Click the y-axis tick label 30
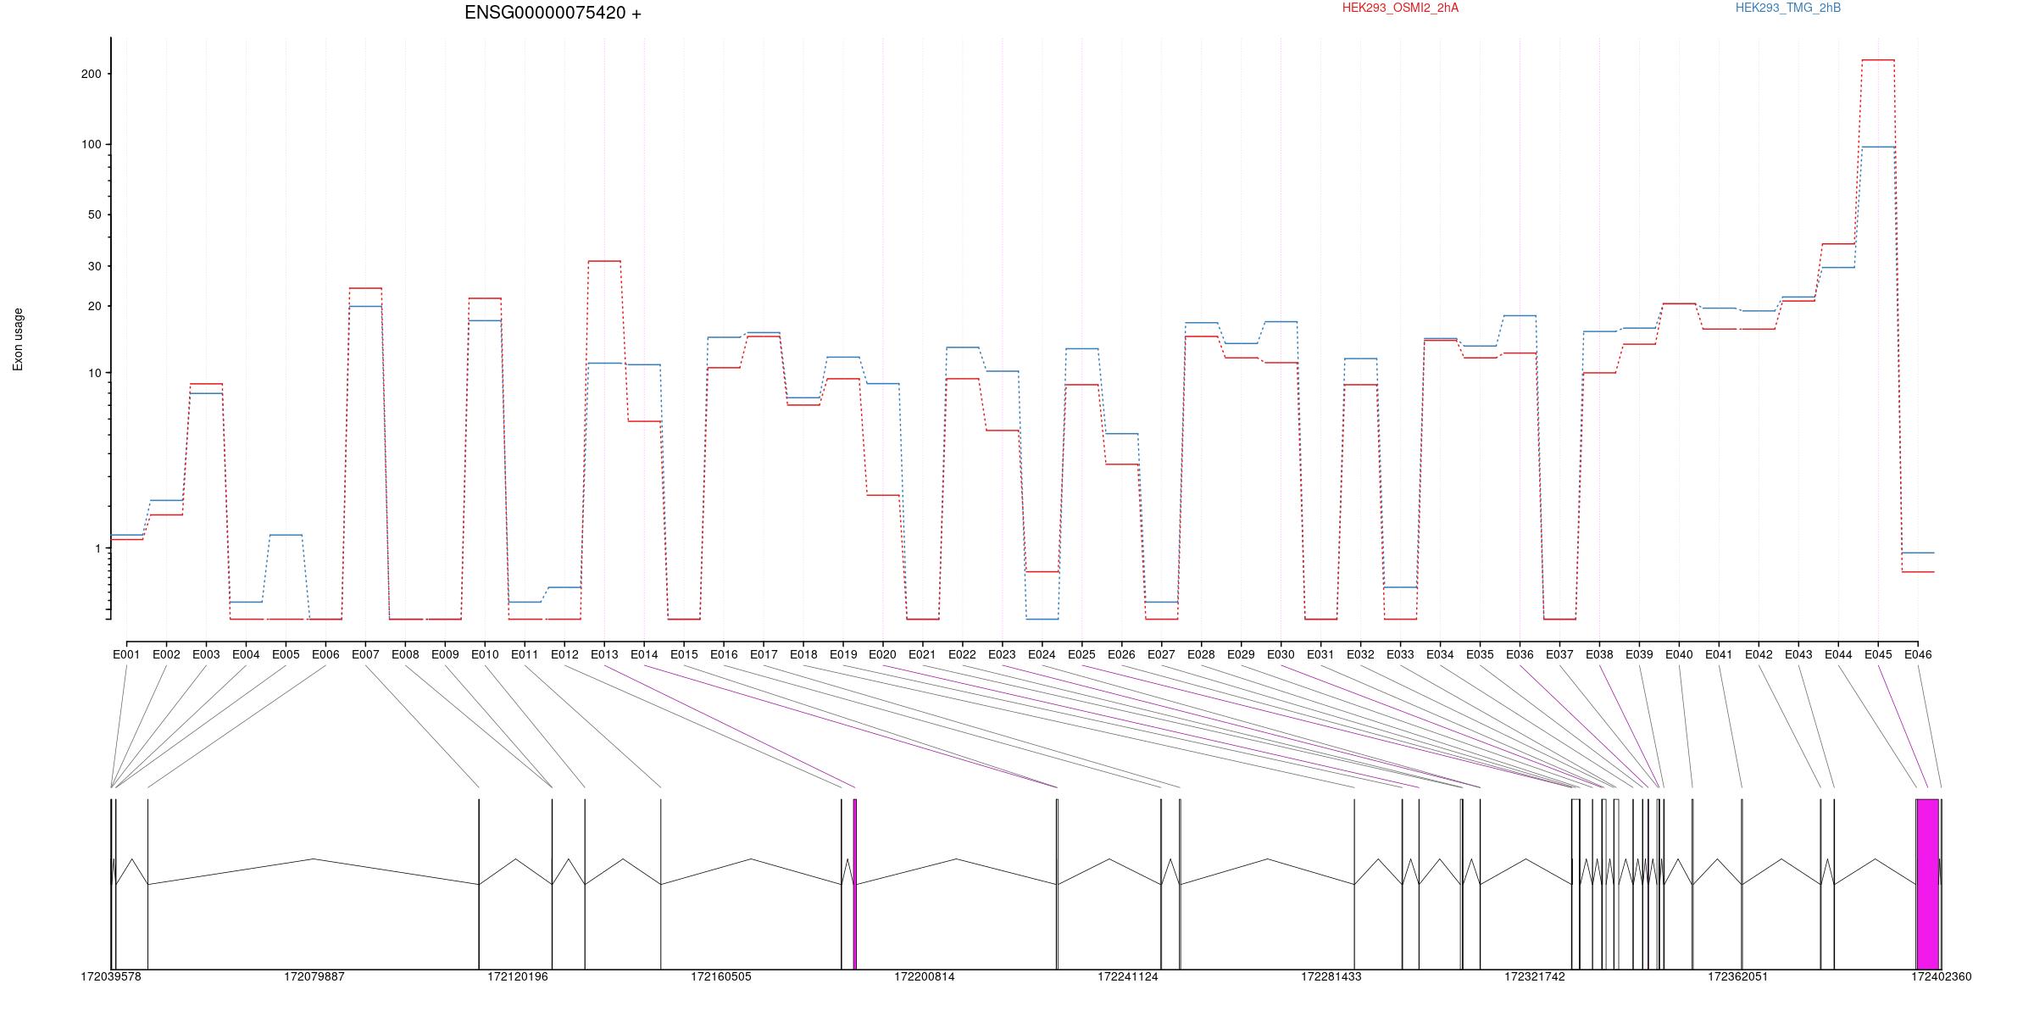Viewport: 2034px width, 1017px height. click(x=94, y=266)
